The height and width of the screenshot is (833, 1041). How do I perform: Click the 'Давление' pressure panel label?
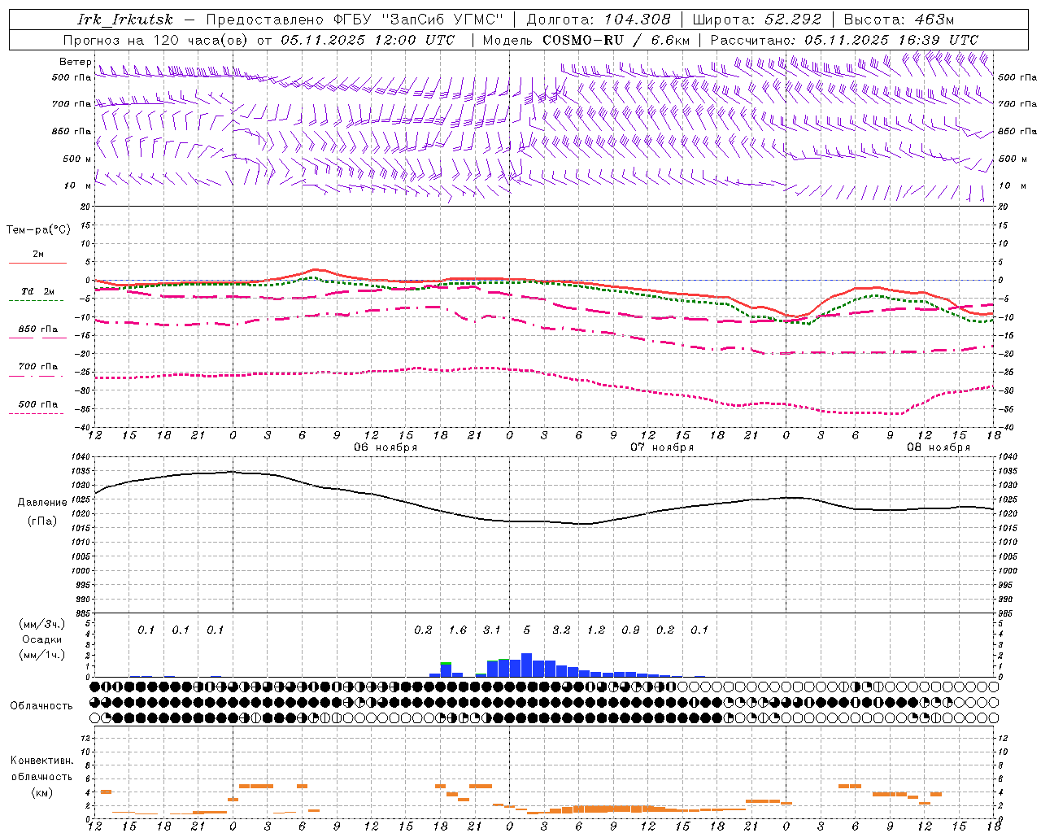point(42,503)
